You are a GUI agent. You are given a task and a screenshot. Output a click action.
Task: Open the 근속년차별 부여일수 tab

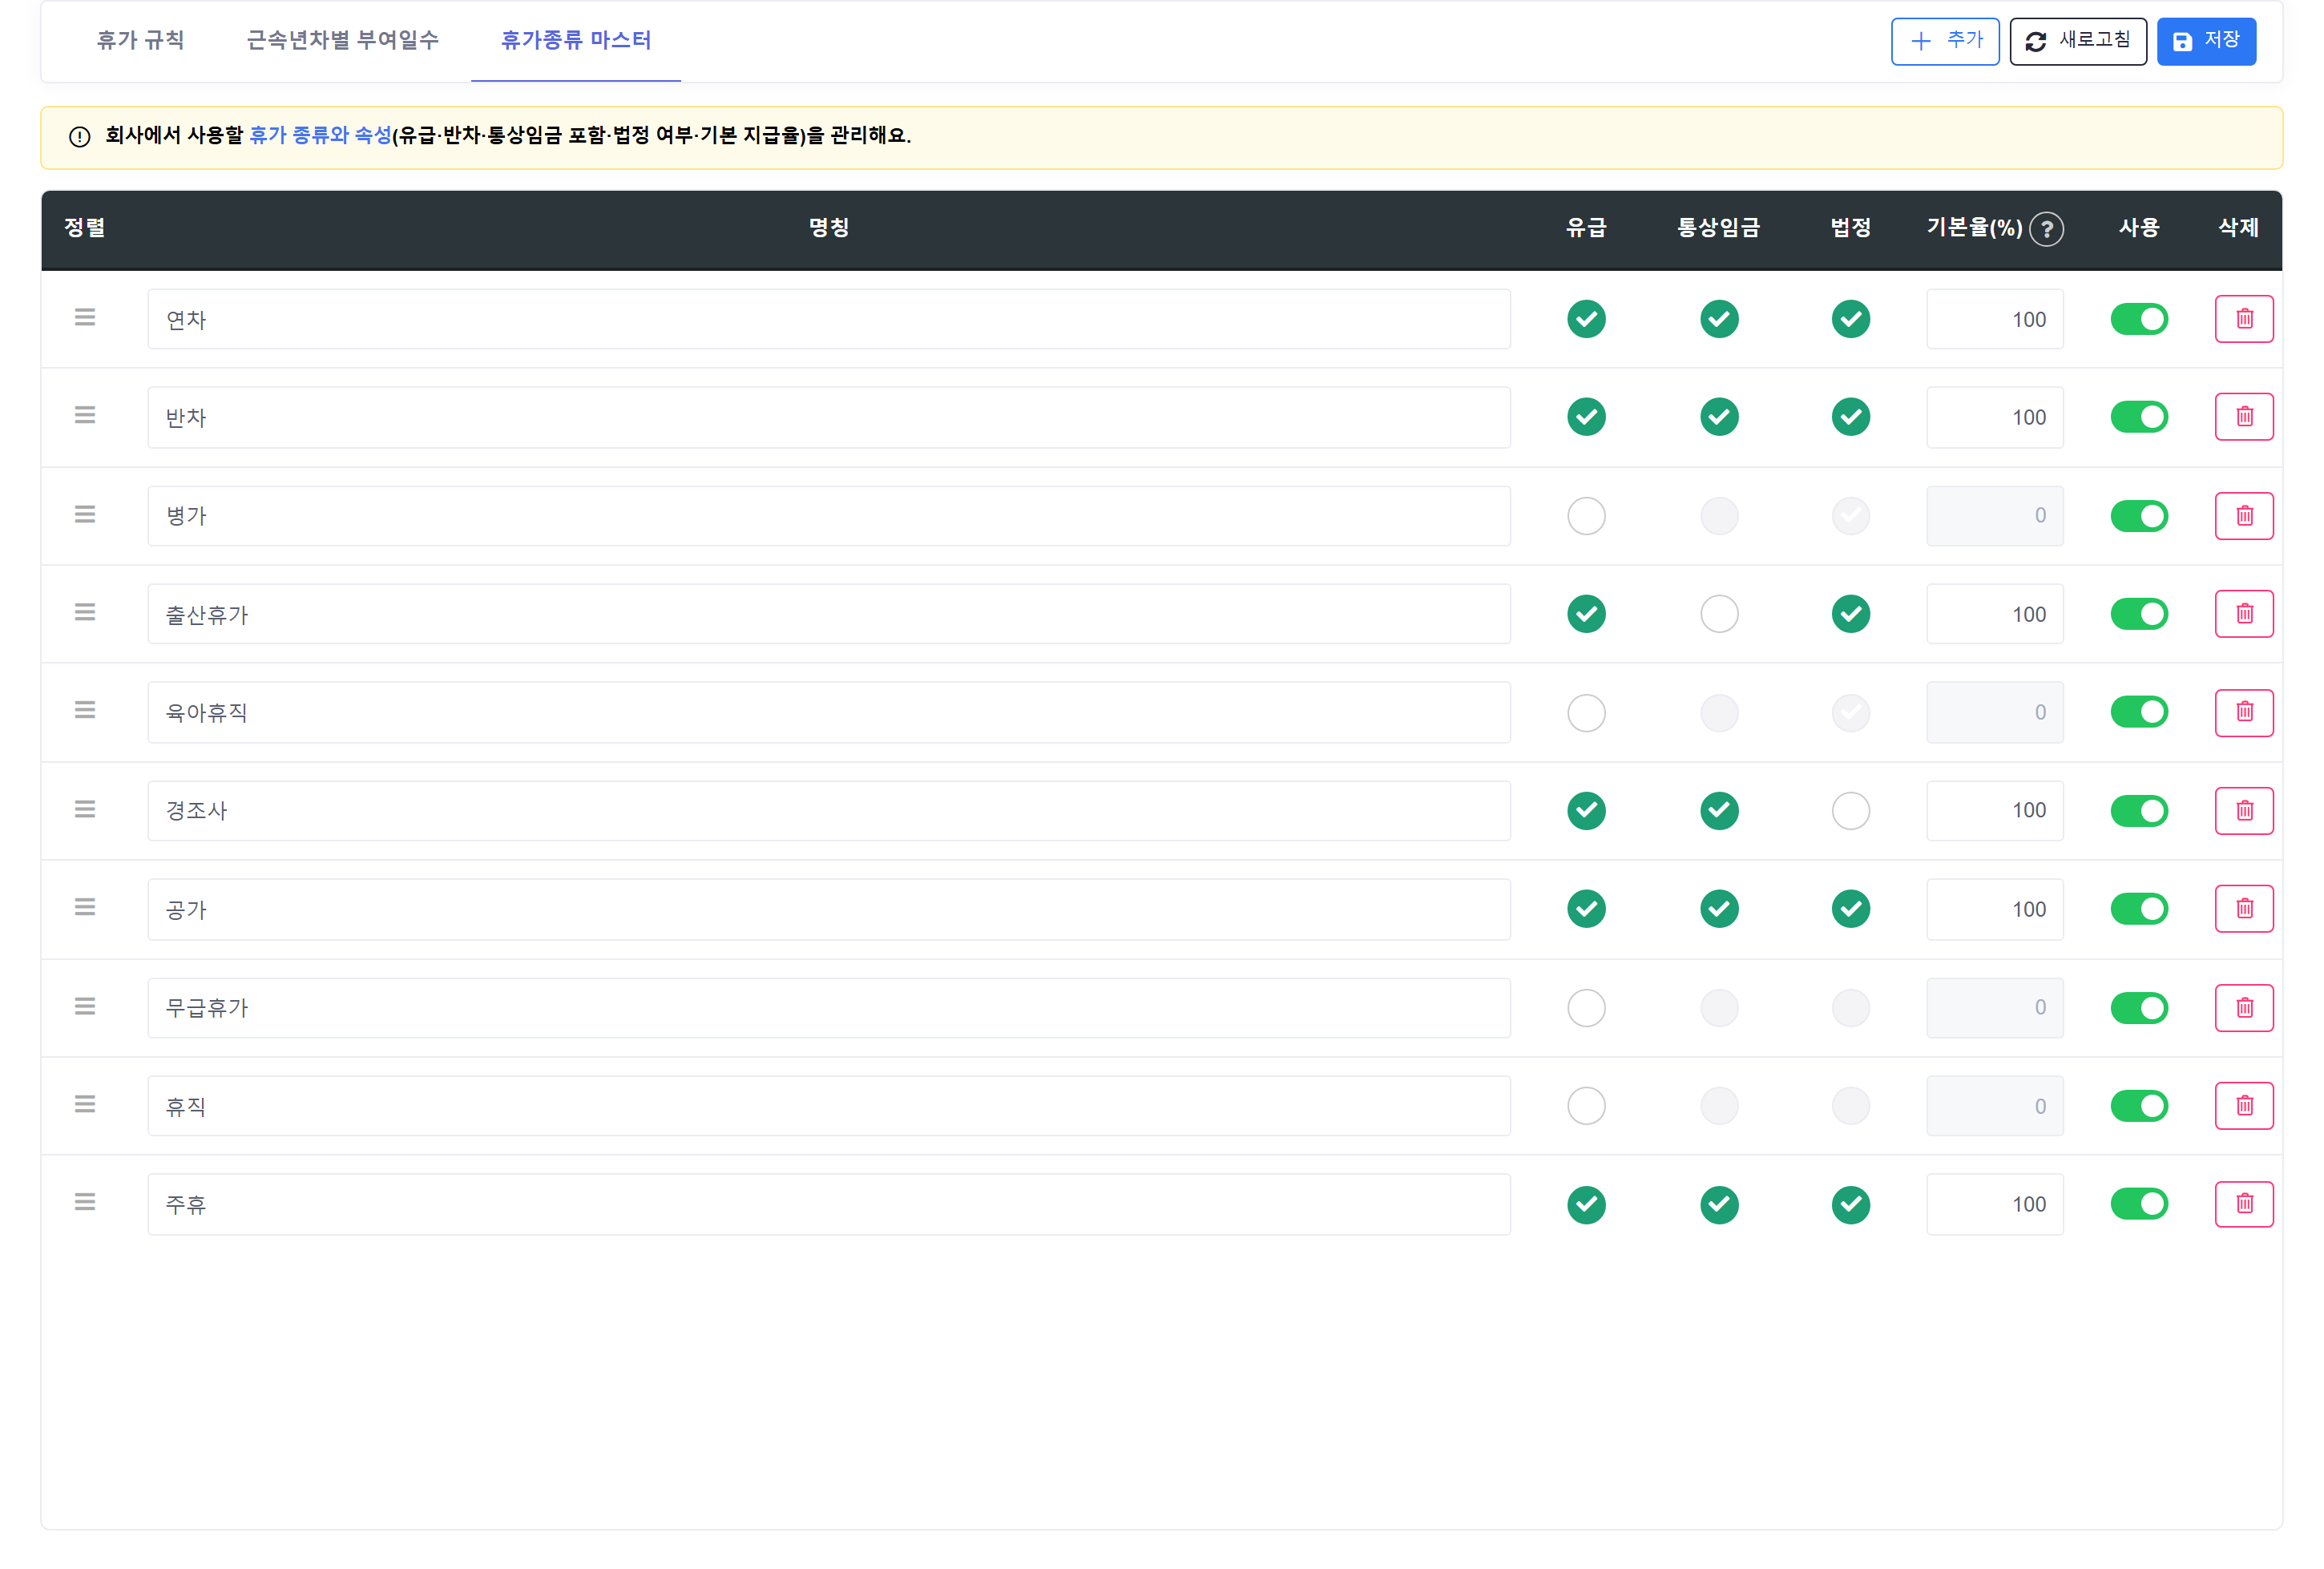(342, 40)
